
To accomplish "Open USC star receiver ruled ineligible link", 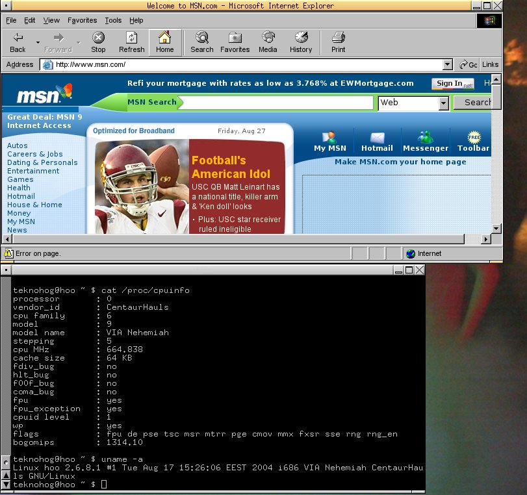I will 239,224.
